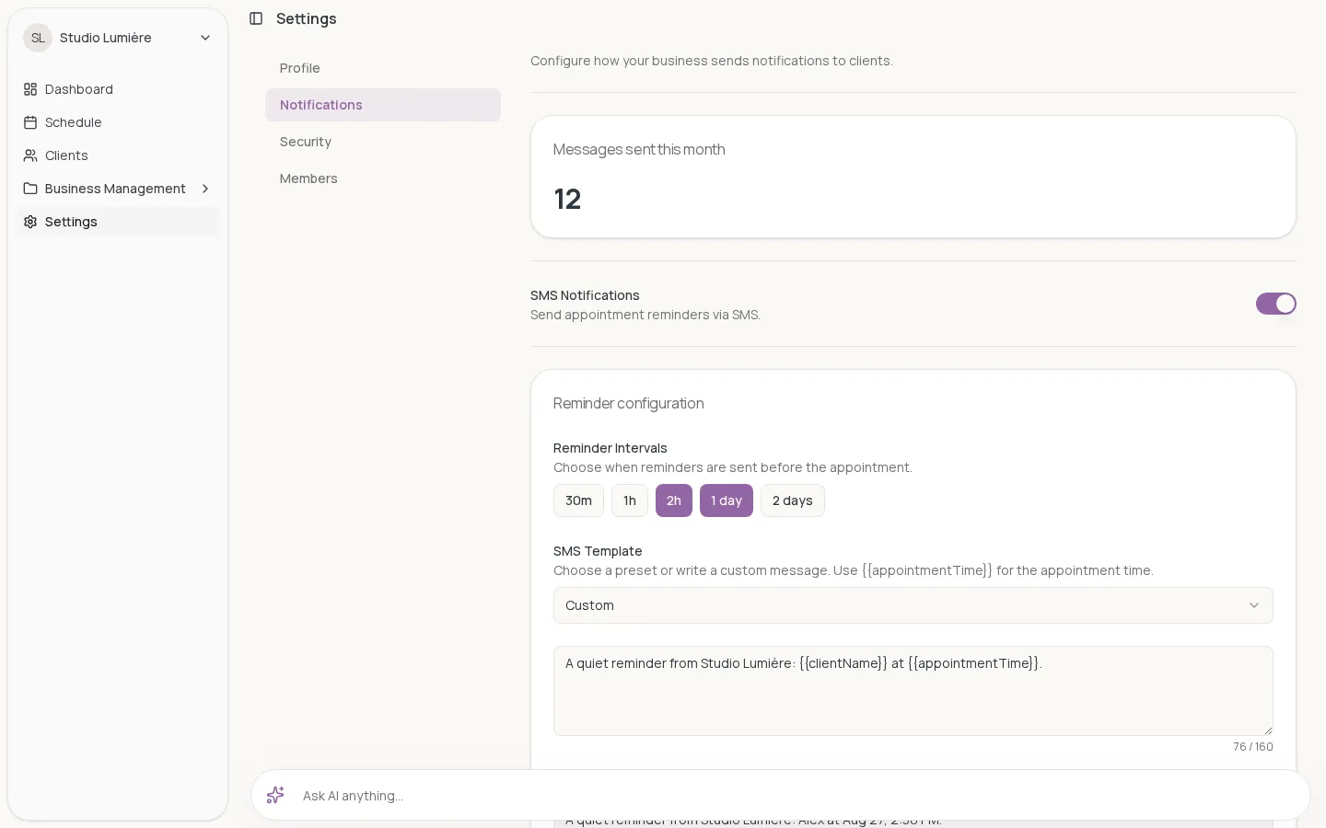Open Dashboard from the sidebar
The width and height of the screenshot is (1326, 828).
click(x=118, y=89)
